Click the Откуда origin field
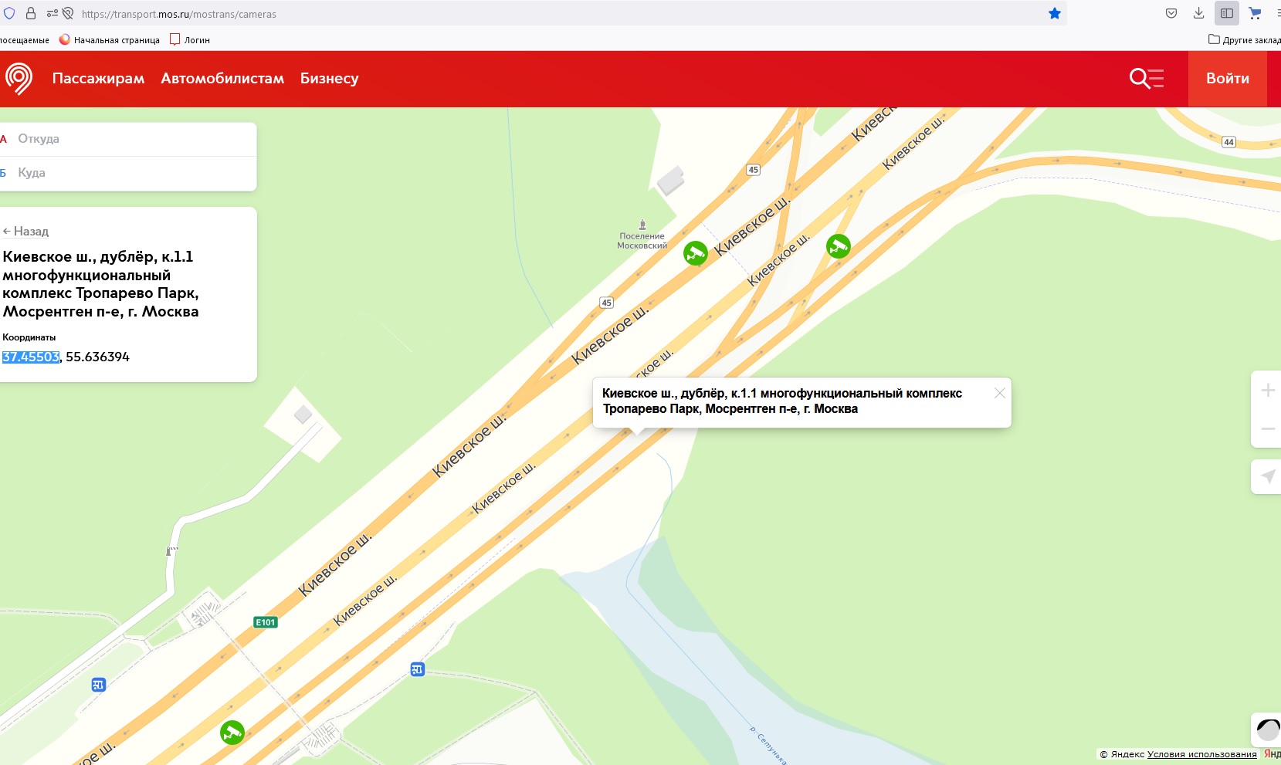The height and width of the screenshot is (765, 1281). (x=131, y=139)
